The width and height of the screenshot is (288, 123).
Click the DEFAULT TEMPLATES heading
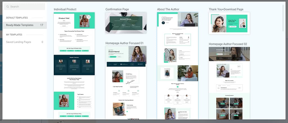pyautogui.click(x=17, y=18)
